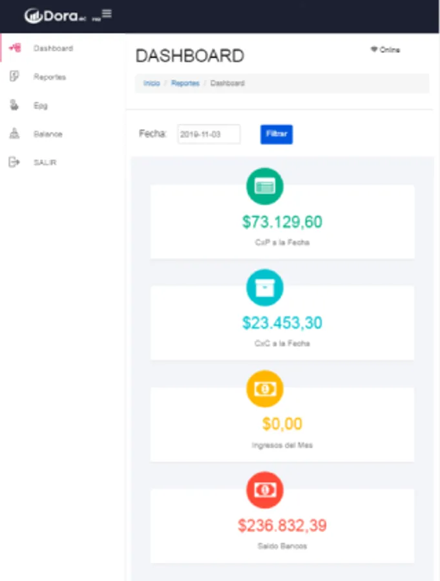Click the CxP a la Fecha label

282,242
